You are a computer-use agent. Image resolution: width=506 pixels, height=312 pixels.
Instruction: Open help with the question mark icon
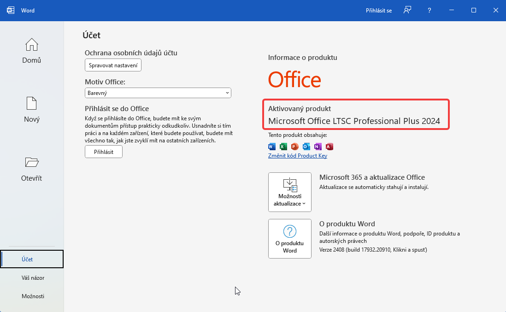coord(429,10)
